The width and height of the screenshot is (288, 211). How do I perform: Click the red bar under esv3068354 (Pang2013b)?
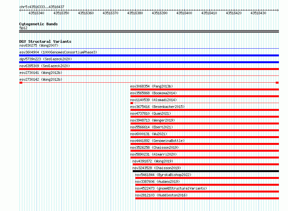205,89
